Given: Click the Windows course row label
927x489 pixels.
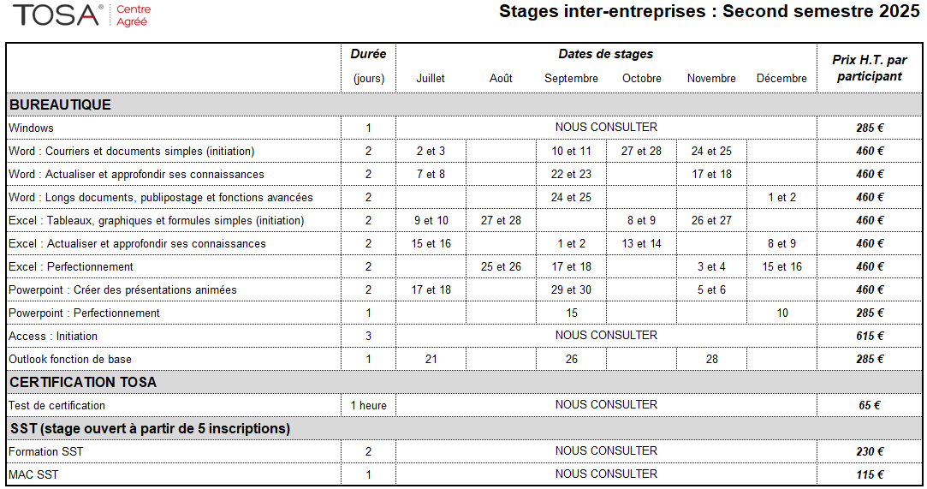Looking at the screenshot, I should click(31, 128).
